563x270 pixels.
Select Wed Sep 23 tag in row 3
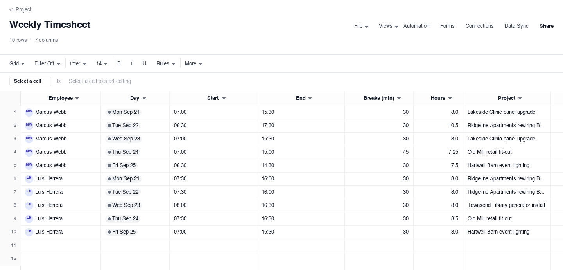coord(124,139)
